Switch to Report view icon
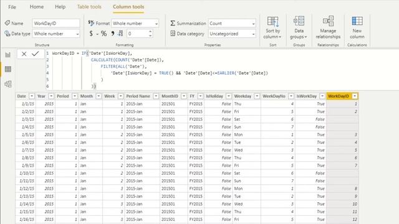This screenshot has height=224, width=399. pos(8,55)
